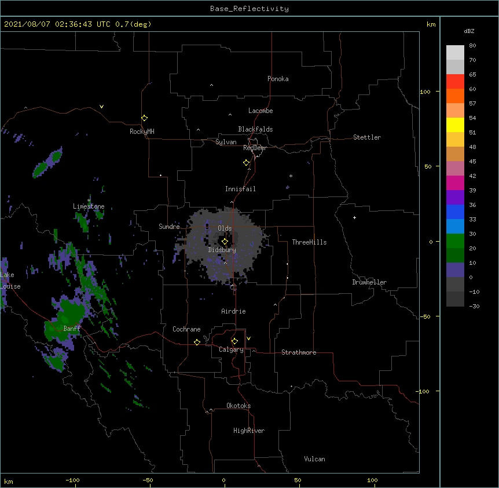
Task: Click the radar site diamond near Olds
Action: click(x=225, y=242)
